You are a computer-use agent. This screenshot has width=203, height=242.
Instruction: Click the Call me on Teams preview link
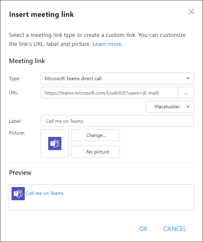point(45,193)
